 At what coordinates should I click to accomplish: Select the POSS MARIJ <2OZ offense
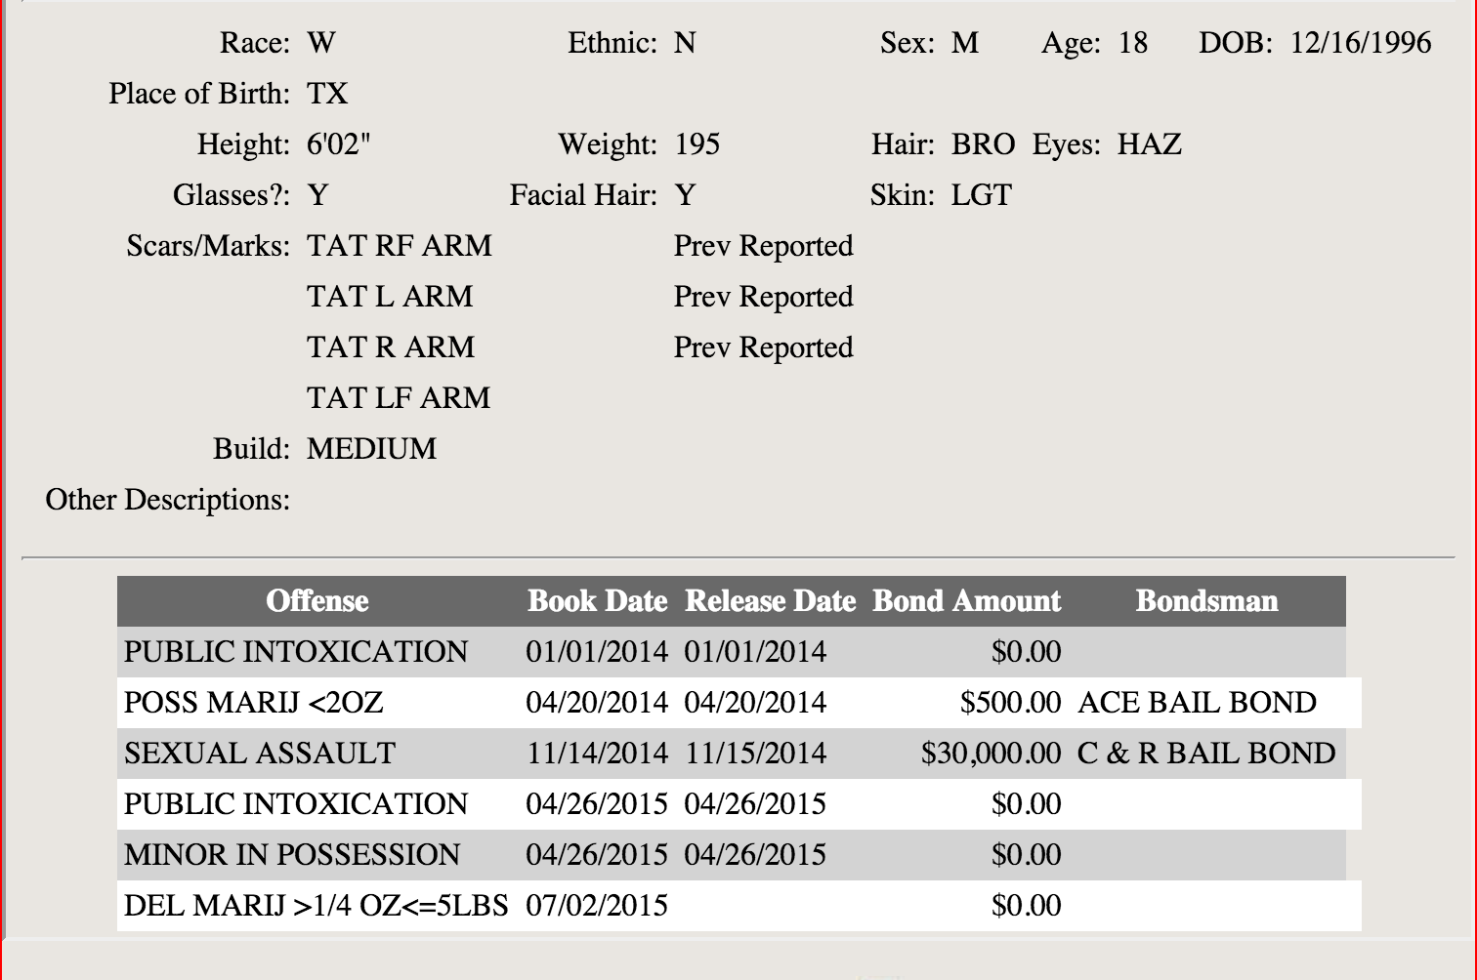click(x=253, y=703)
